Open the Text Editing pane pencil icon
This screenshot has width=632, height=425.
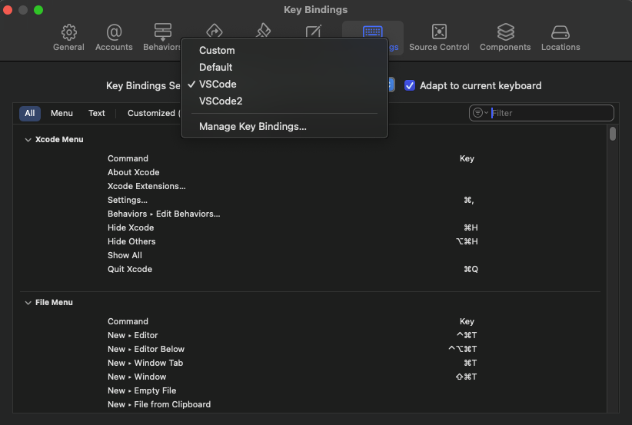[x=313, y=30]
